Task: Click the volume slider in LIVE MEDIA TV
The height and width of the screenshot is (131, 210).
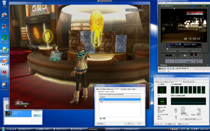Action: click(184, 55)
